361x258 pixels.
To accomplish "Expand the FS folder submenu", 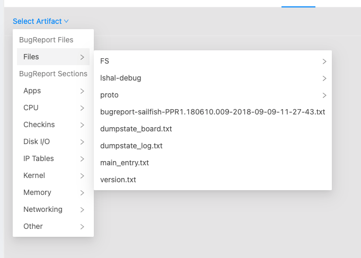I will 104,61.
